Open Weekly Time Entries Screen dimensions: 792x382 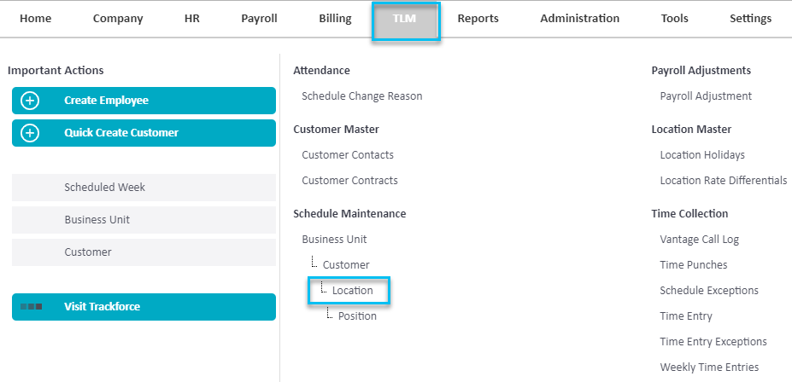[709, 368]
